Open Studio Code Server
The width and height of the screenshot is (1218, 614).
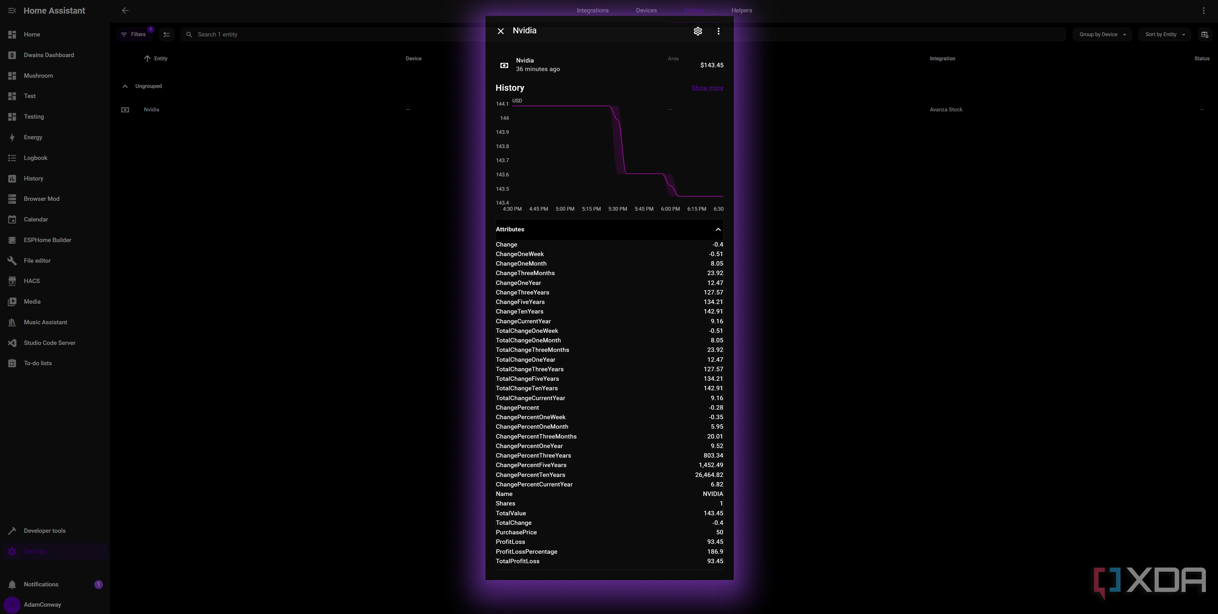(x=55, y=343)
